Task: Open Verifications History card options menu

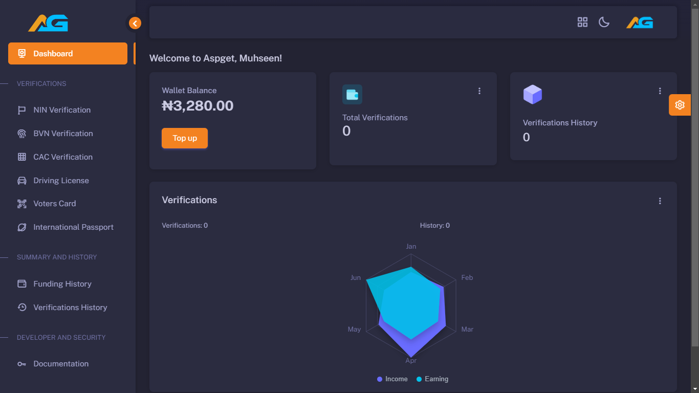Action: coord(660,91)
